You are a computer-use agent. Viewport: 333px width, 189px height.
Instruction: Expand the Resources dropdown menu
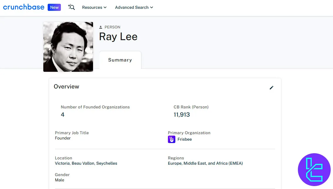(94, 7)
